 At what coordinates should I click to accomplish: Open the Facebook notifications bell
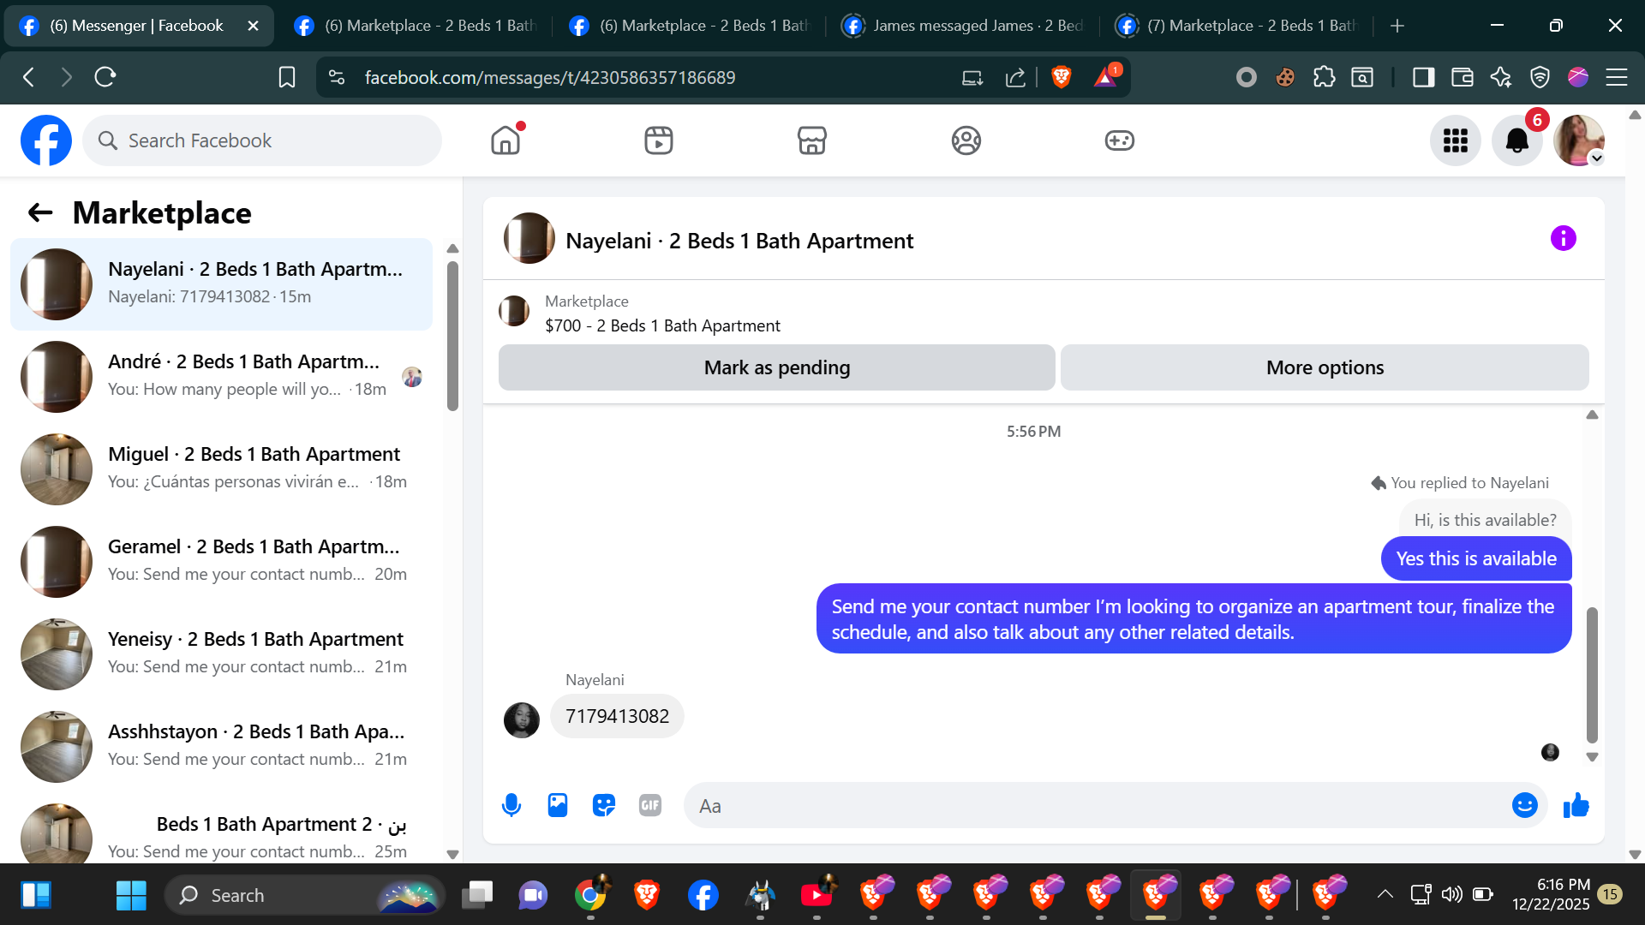click(x=1516, y=140)
